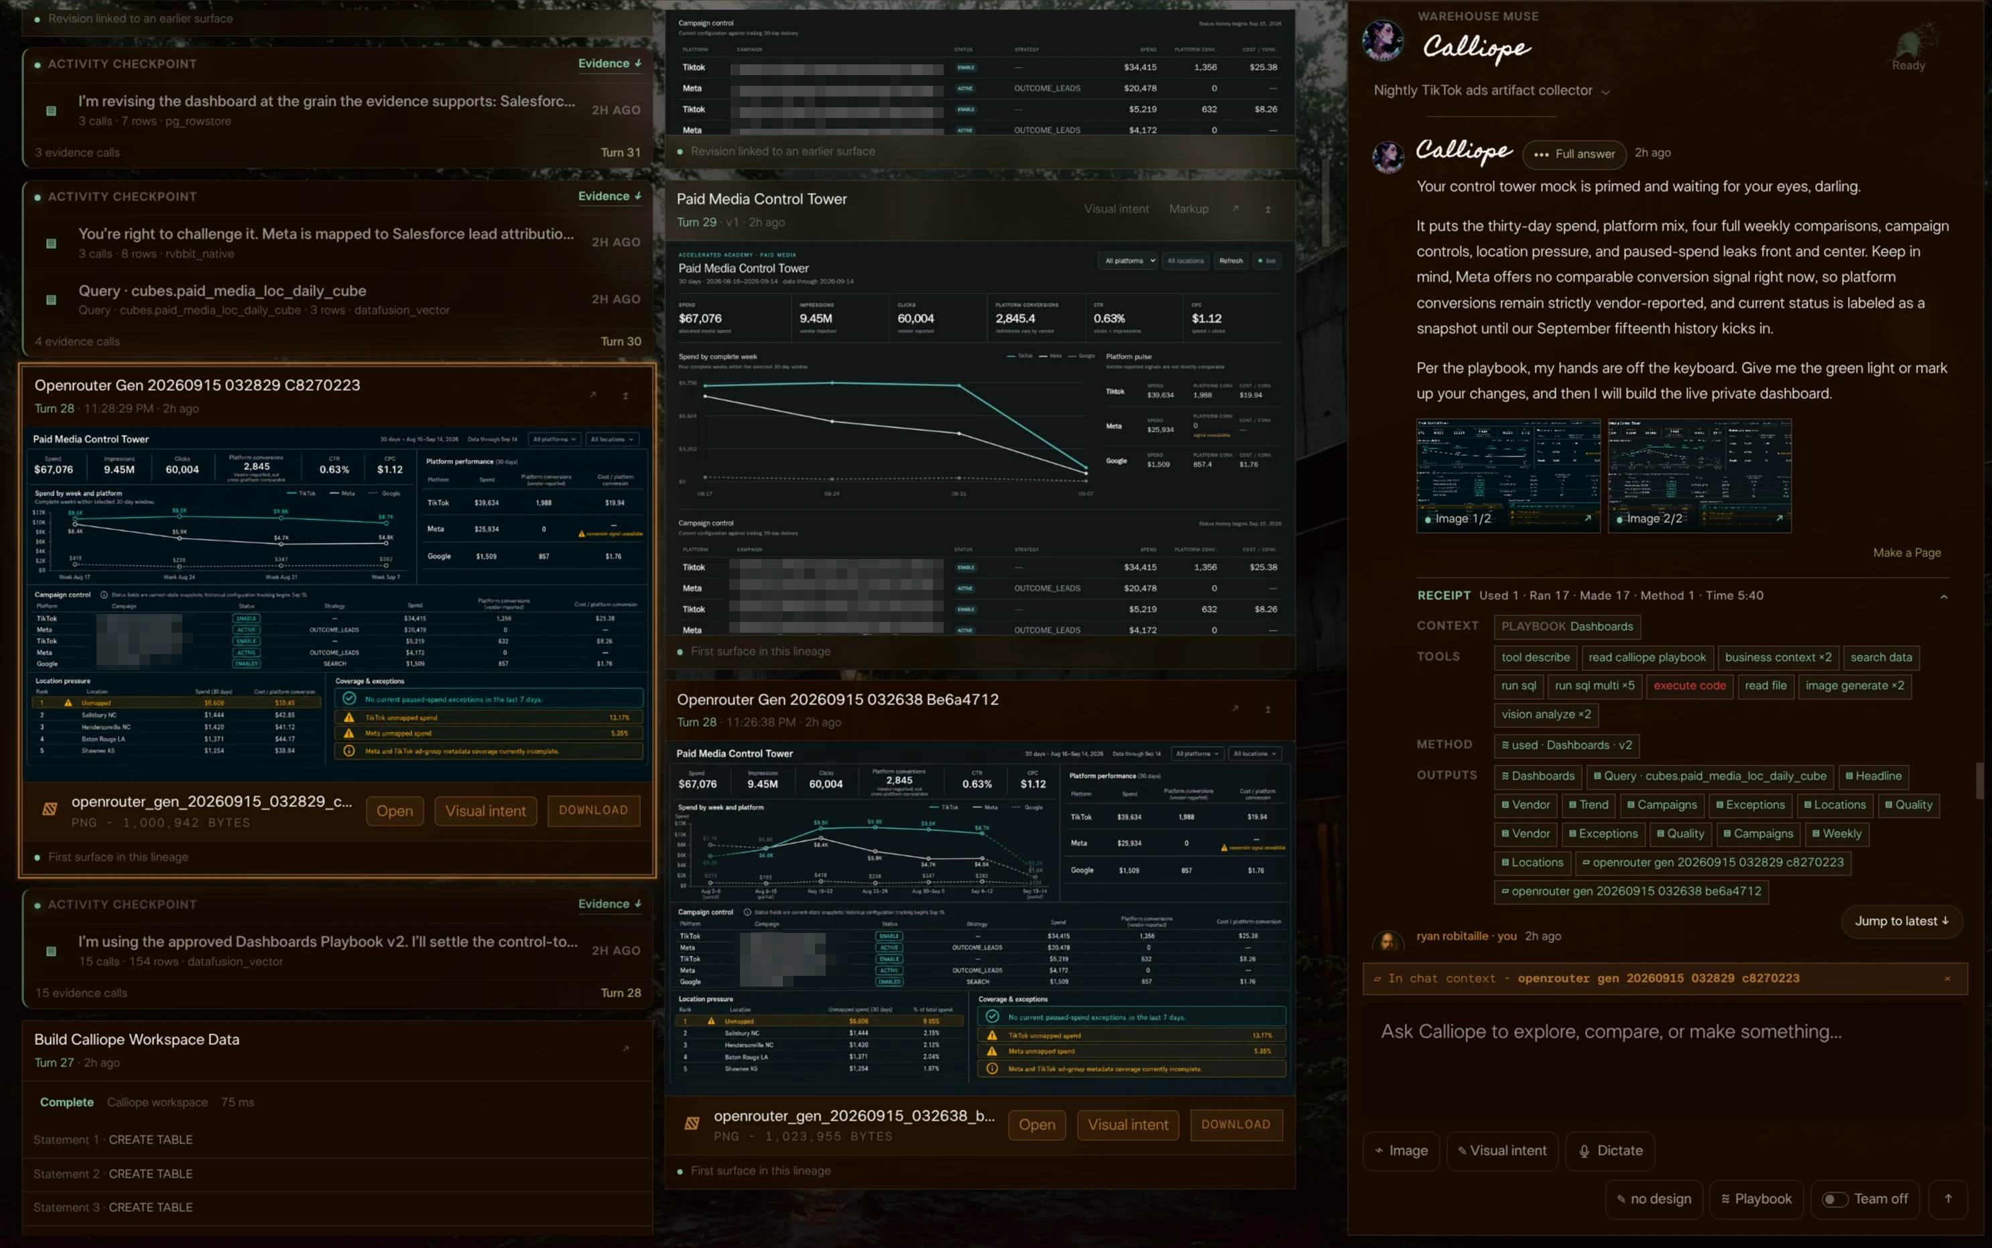Click Markup tab on Paid Media Control Tower card

[1188, 209]
